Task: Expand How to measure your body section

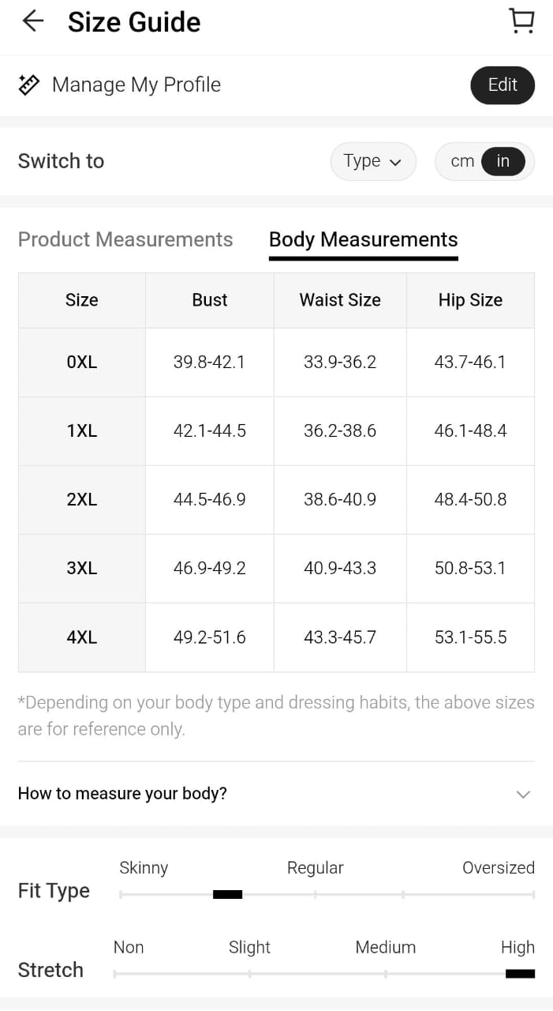Action: click(x=122, y=793)
